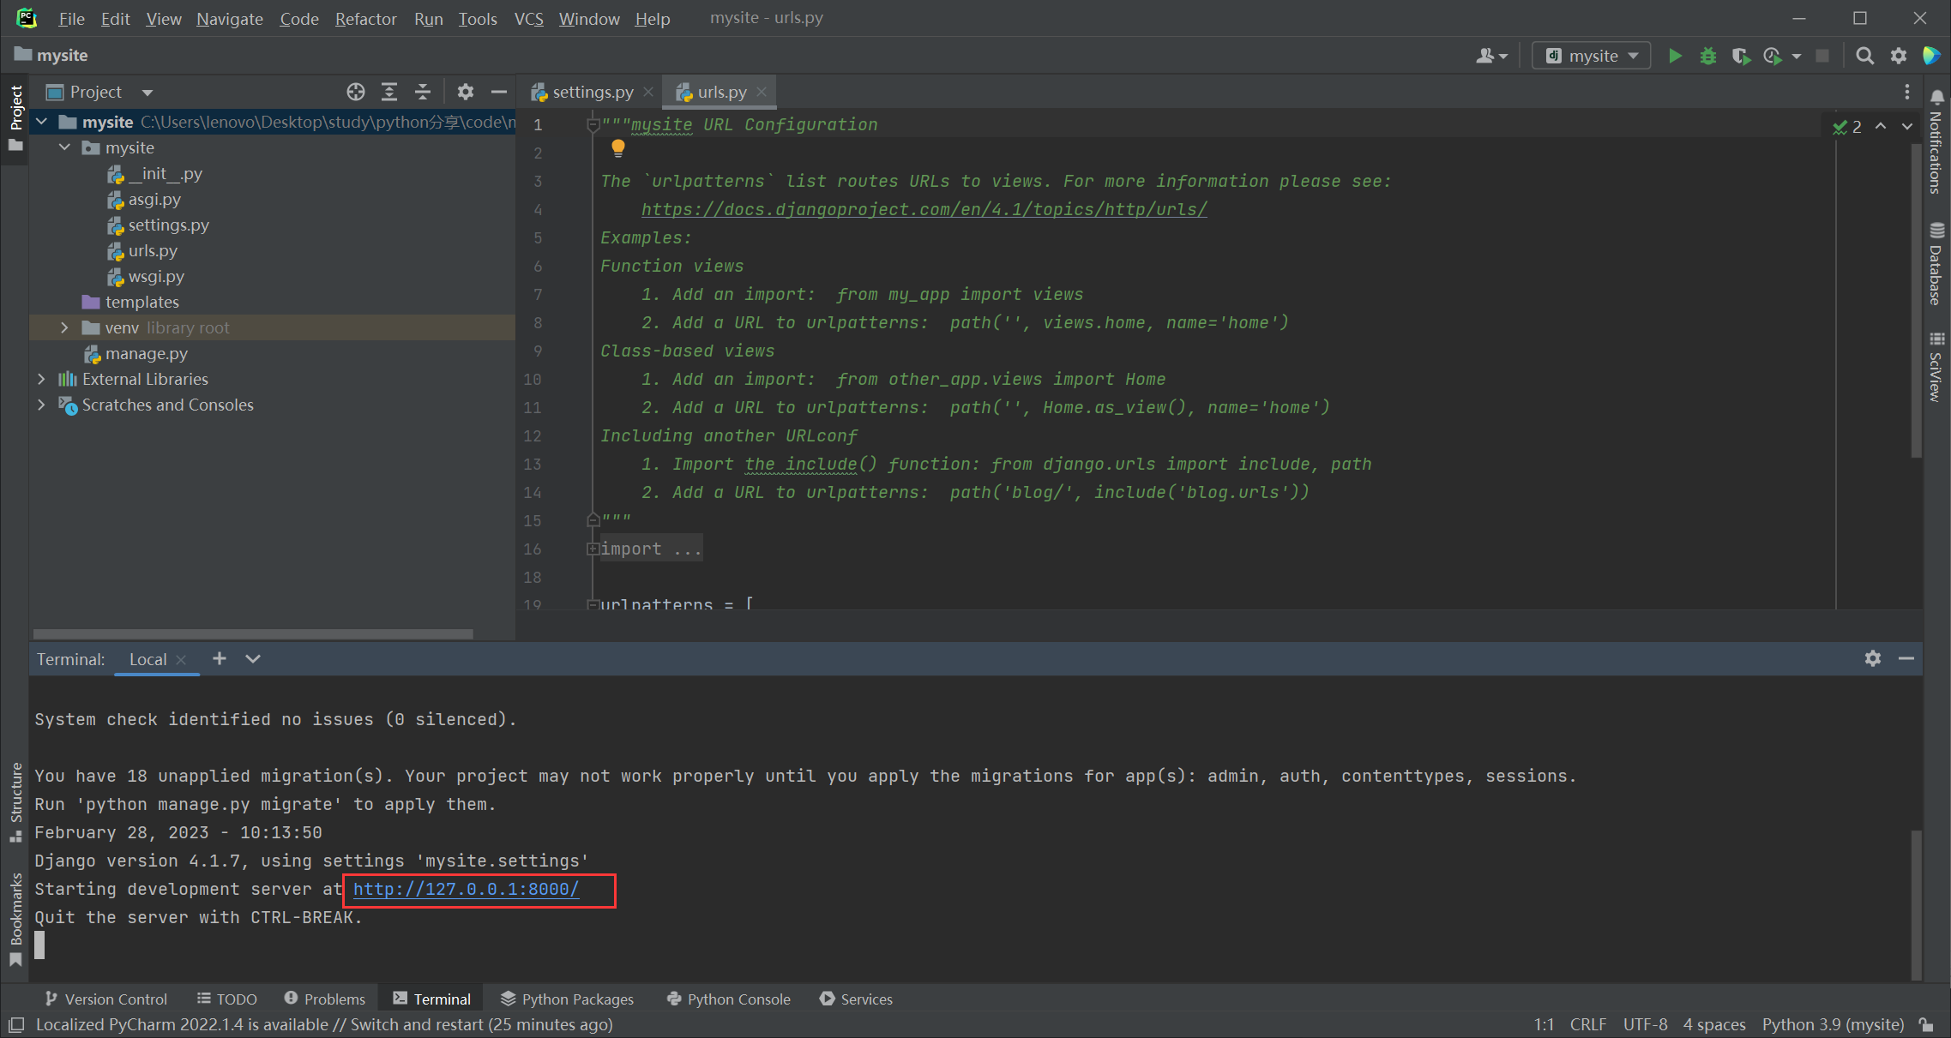
Task: Add a new terminal session
Action: (x=220, y=658)
